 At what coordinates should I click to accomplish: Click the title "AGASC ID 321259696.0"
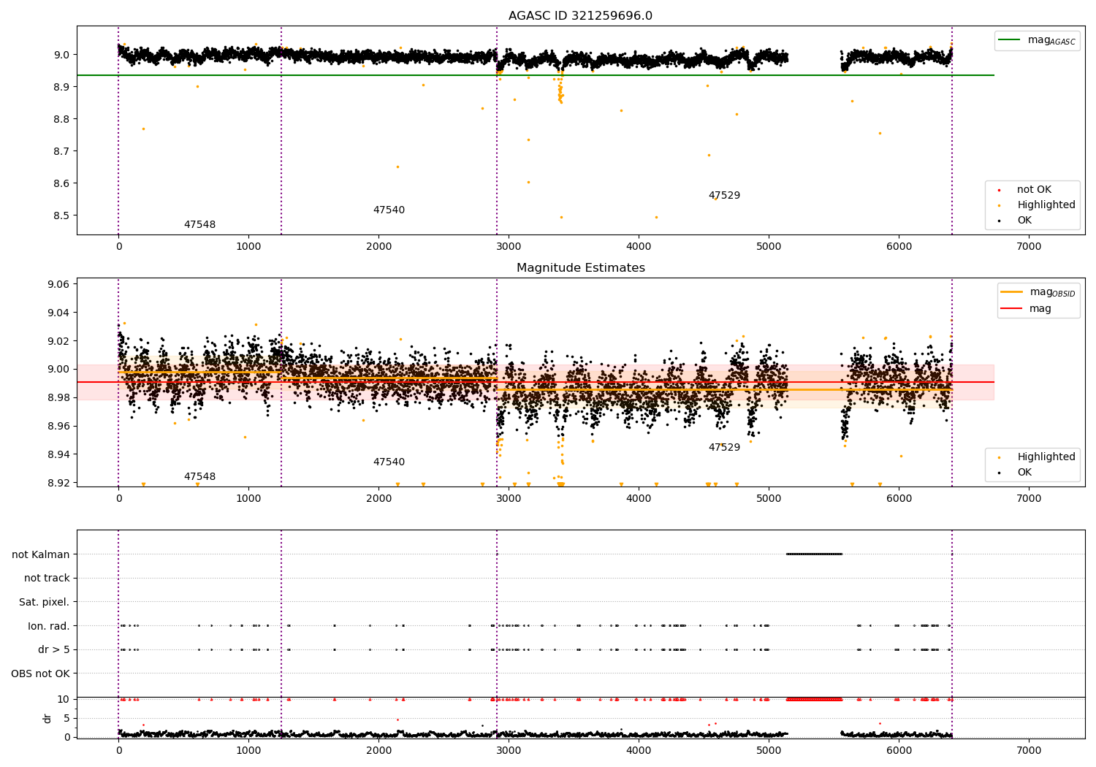point(580,16)
